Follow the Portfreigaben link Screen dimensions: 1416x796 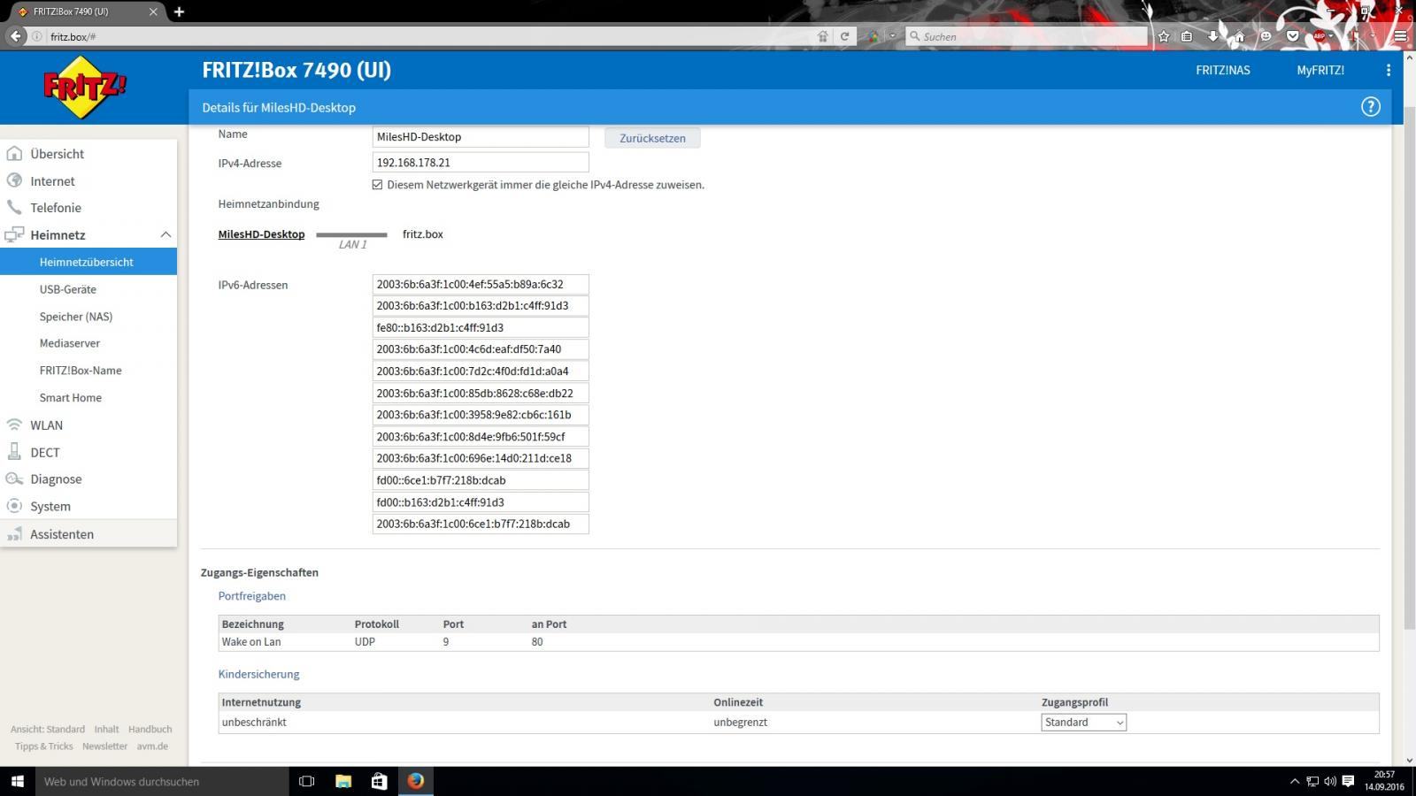point(252,596)
